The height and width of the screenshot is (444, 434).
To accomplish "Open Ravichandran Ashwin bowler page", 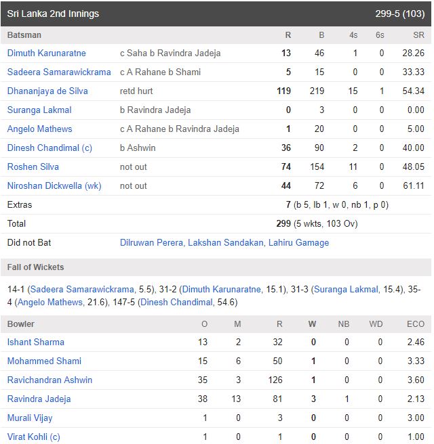I will pyautogui.click(x=50, y=380).
